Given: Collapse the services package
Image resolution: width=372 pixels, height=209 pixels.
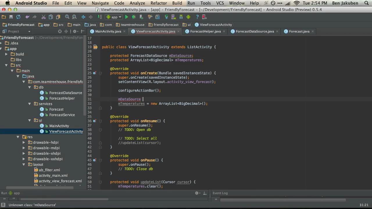Looking at the screenshot, I should click(x=30, y=104).
